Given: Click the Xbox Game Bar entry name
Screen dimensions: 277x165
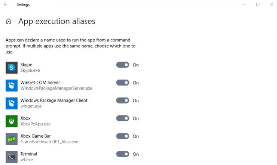Looking at the screenshot, I should [36, 136].
